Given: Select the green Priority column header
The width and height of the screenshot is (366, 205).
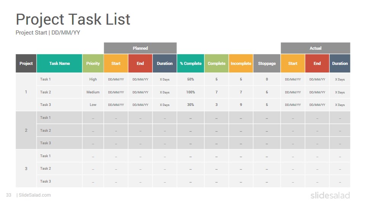Looking at the screenshot, I should click(93, 63).
